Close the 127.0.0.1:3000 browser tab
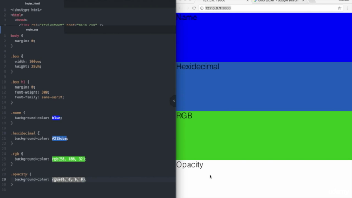Viewport: 352px width, 198px height. pyautogui.click(x=248, y=1)
